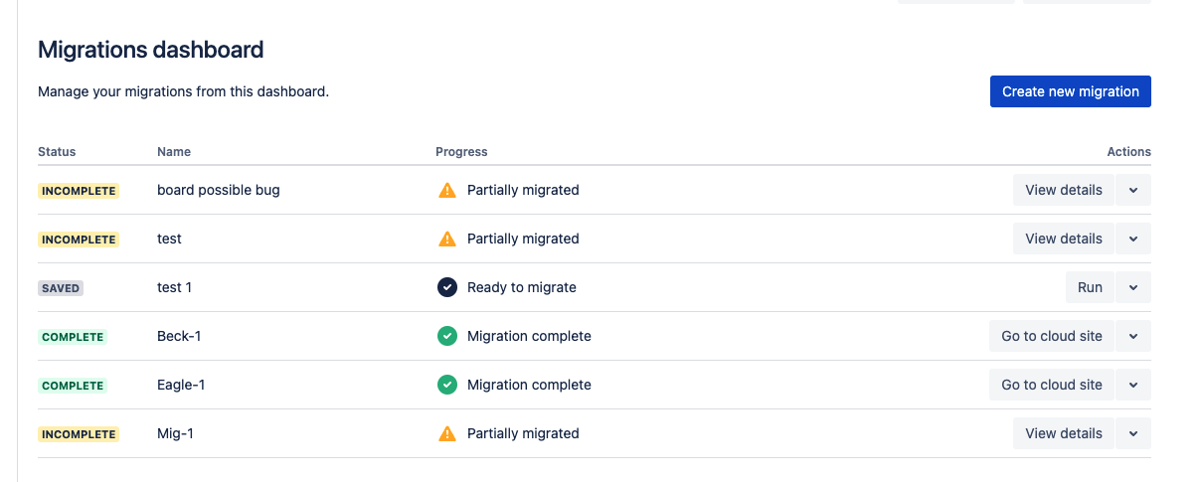Go to cloud site for Eagle-1

pyautogui.click(x=1051, y=385)
